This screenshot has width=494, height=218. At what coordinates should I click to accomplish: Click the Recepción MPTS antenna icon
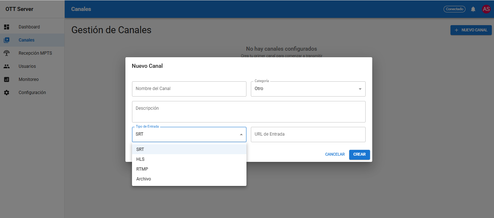pos(6,53)
